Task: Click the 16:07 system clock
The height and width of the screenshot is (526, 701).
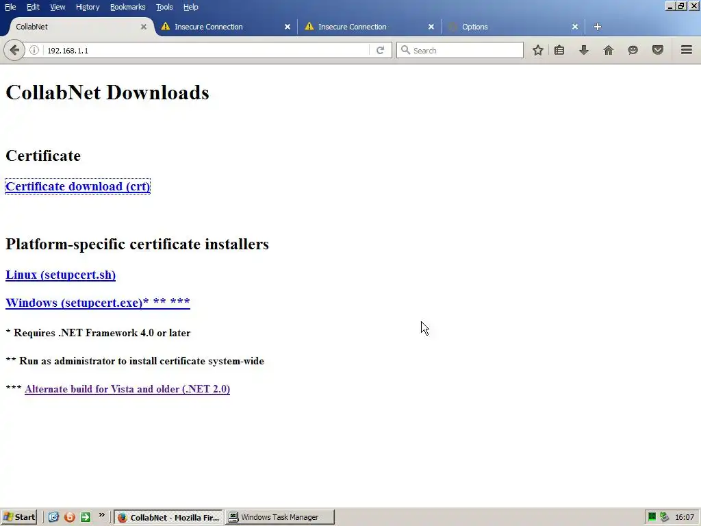Action: pyautogui.click(x=685, y=517)
